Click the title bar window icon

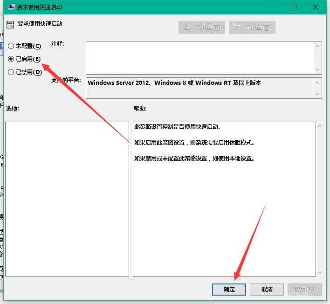coord(11,7)
